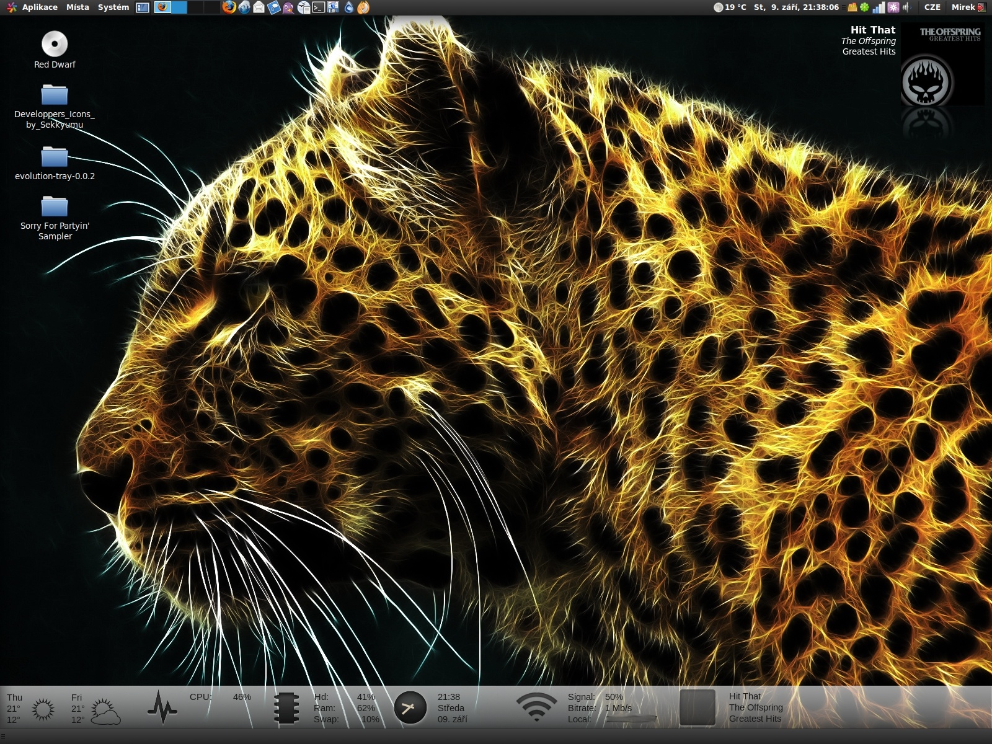Click the CPU pulse monitor icon
This screenshot has width=992, height=744.
coord(162,707)
